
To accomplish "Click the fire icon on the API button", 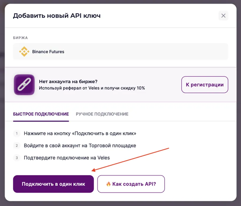I will tap(109, 184).
